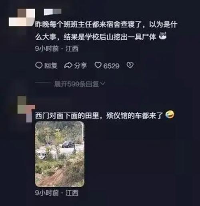Viewport: 200px width, 206px height.
Task: Tap the cat emoji in first comment
Action: click(162, 36)
